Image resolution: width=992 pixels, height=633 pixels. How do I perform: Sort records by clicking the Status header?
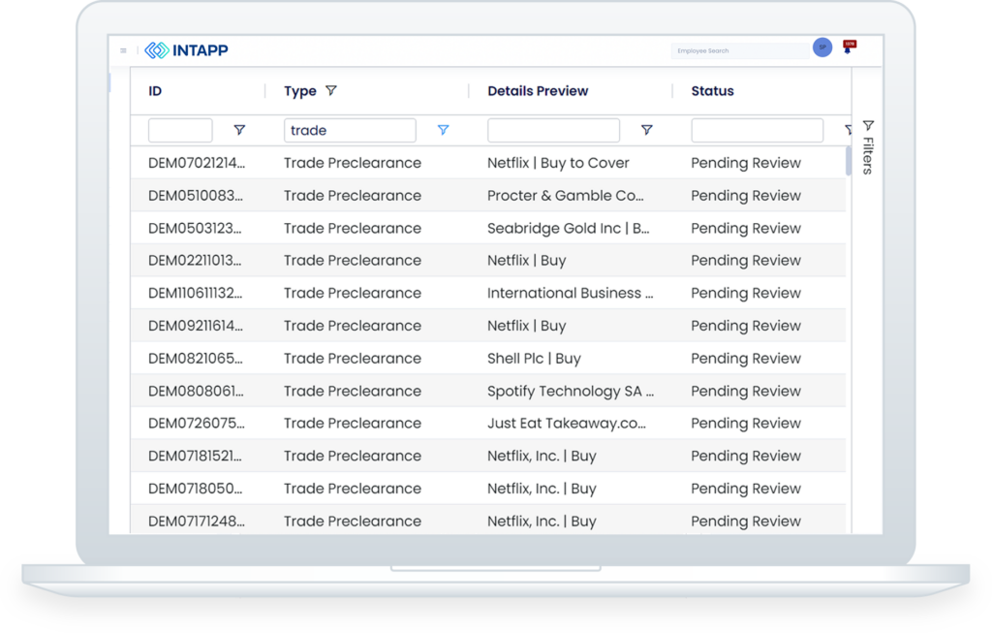(x=712, y=90)
